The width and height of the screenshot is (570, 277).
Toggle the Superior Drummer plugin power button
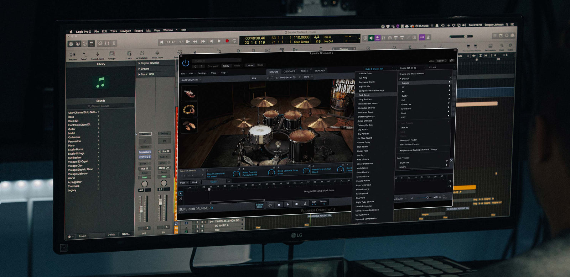(186, 63)
